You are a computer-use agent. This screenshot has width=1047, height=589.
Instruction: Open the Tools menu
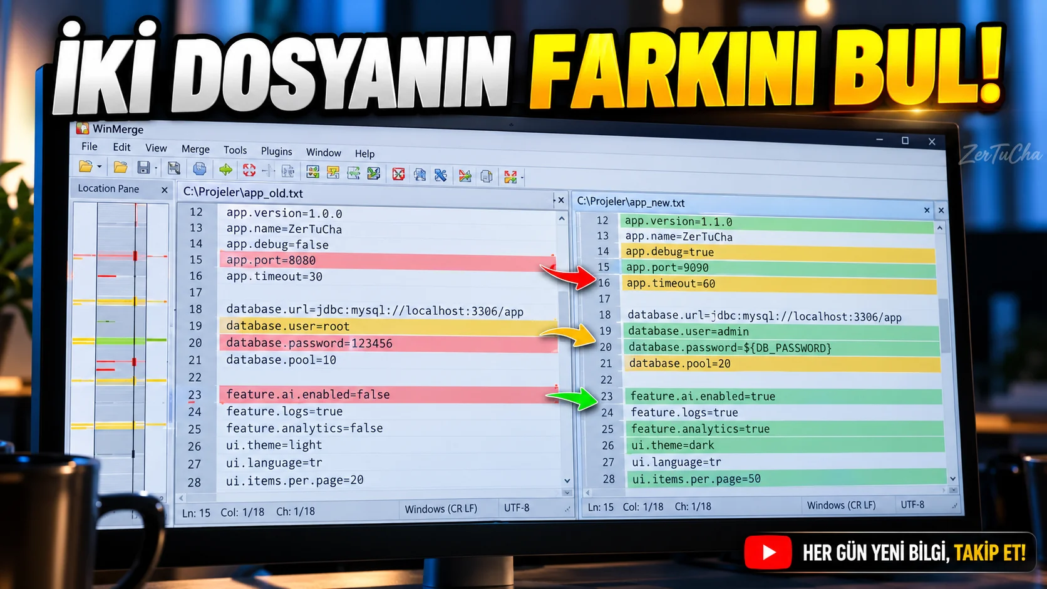pos(235,150)
